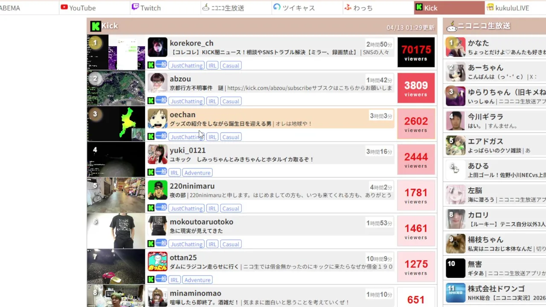Open ottan25 stream thumbnail
The height and width of the screenshot is (307, 546).
(116, 266)
